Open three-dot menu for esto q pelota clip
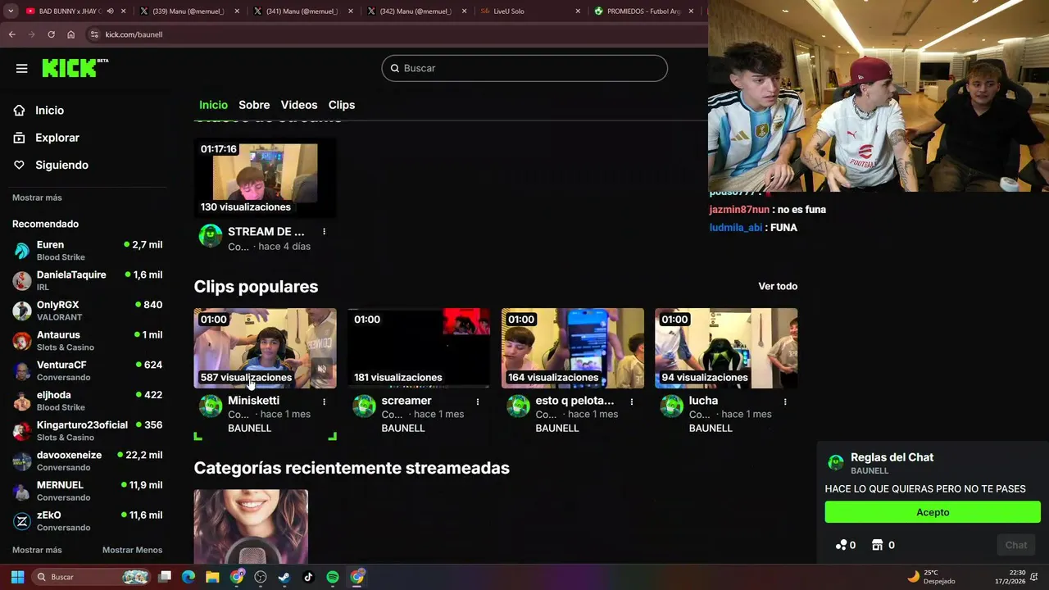Image resolution: width=1049 pixels, height=590 pixels. coord(631,402)
